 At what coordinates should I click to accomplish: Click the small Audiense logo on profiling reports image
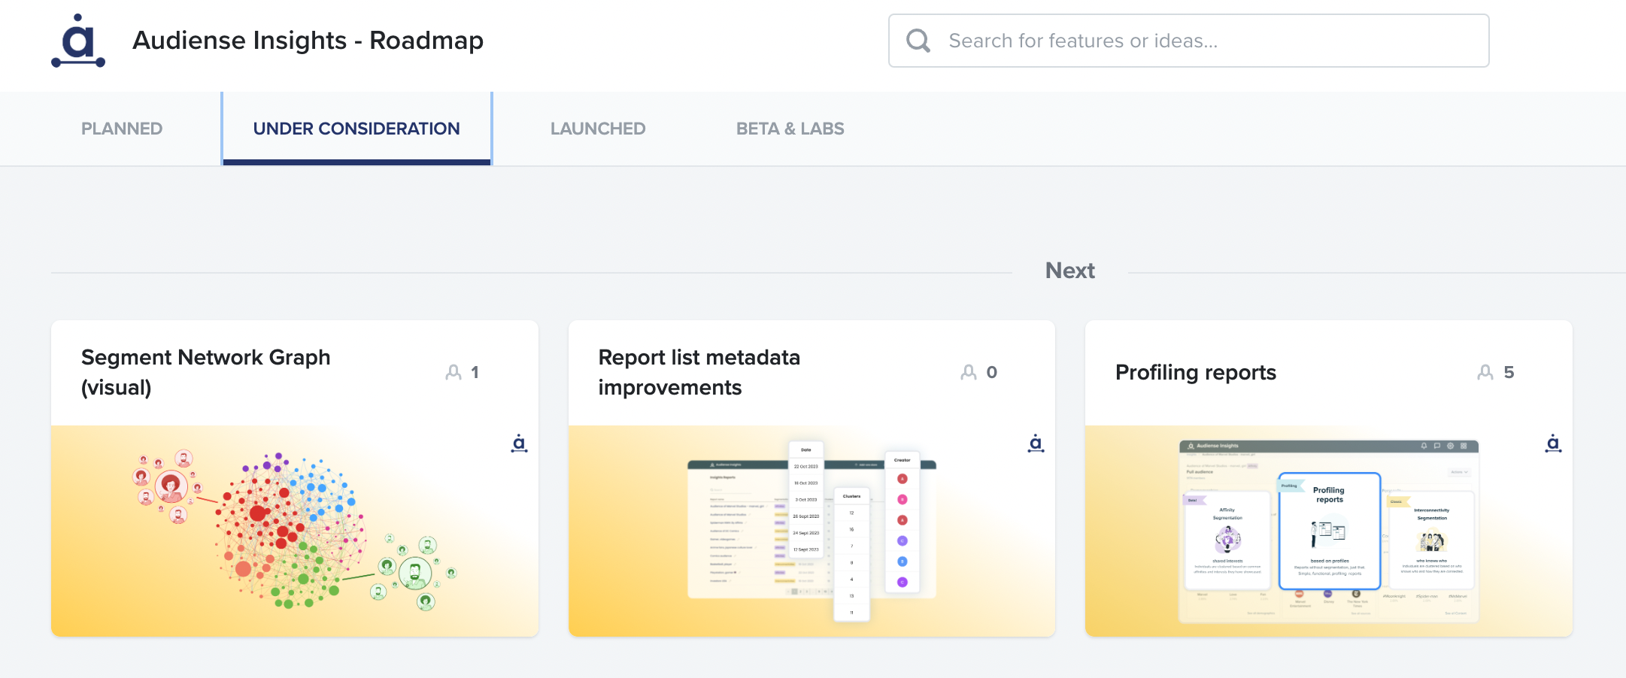click(x=1553, y=443)
